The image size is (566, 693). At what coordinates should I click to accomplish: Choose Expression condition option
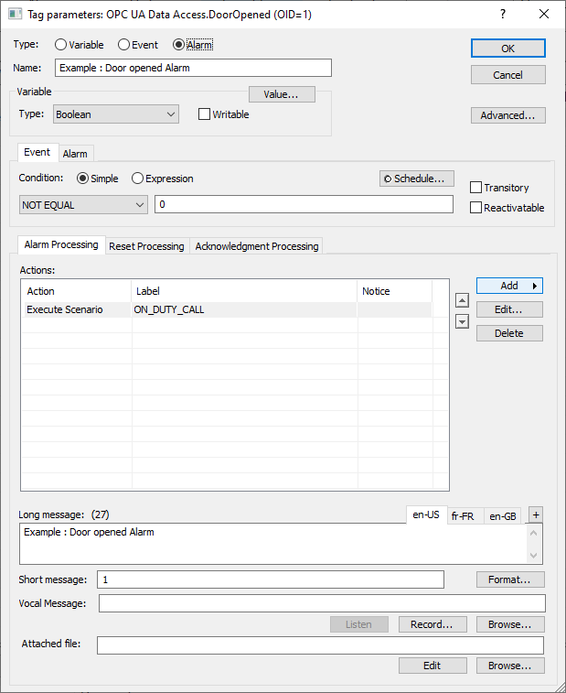(x=138, y=179)
